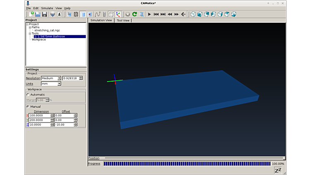Select the Automatic workpiece radio button
311x175 pixels.
point(28,95)
